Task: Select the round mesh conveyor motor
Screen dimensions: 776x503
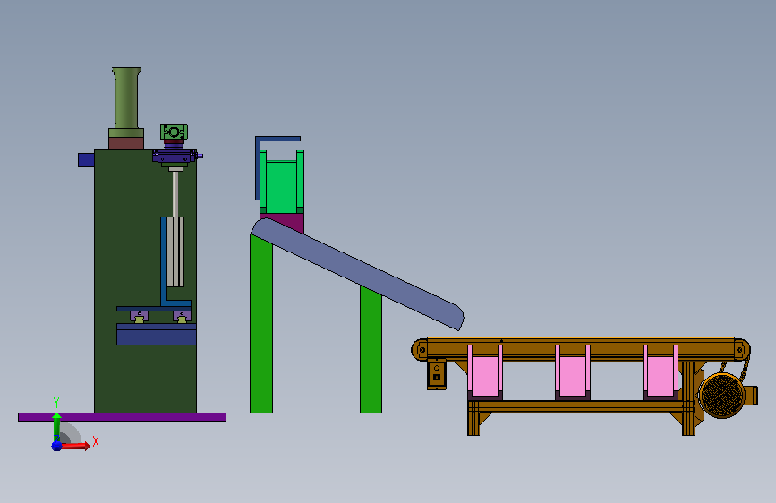Action: [x=722, y=396]
